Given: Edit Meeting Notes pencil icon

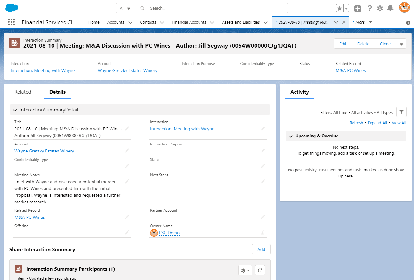Looking at the screenshot, I should tap(127, 181).
